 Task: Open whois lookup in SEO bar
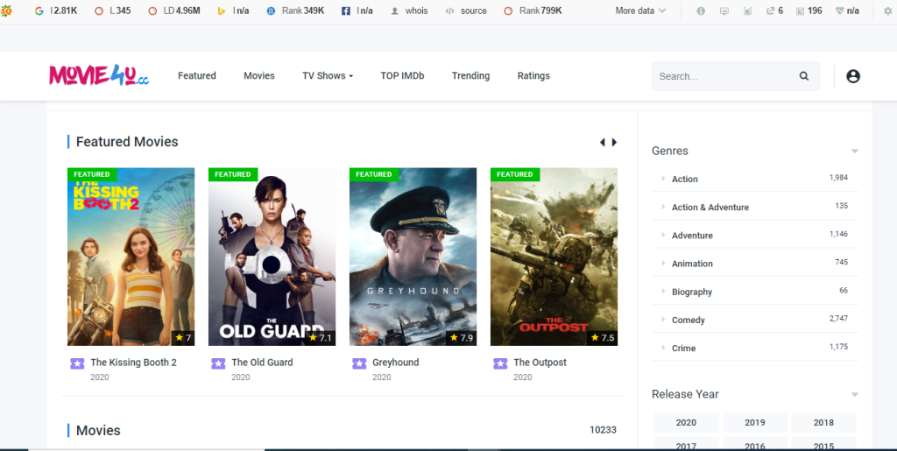410,11
